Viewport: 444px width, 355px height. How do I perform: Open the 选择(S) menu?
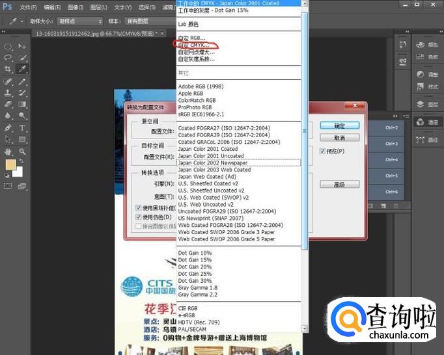(147, 7)
